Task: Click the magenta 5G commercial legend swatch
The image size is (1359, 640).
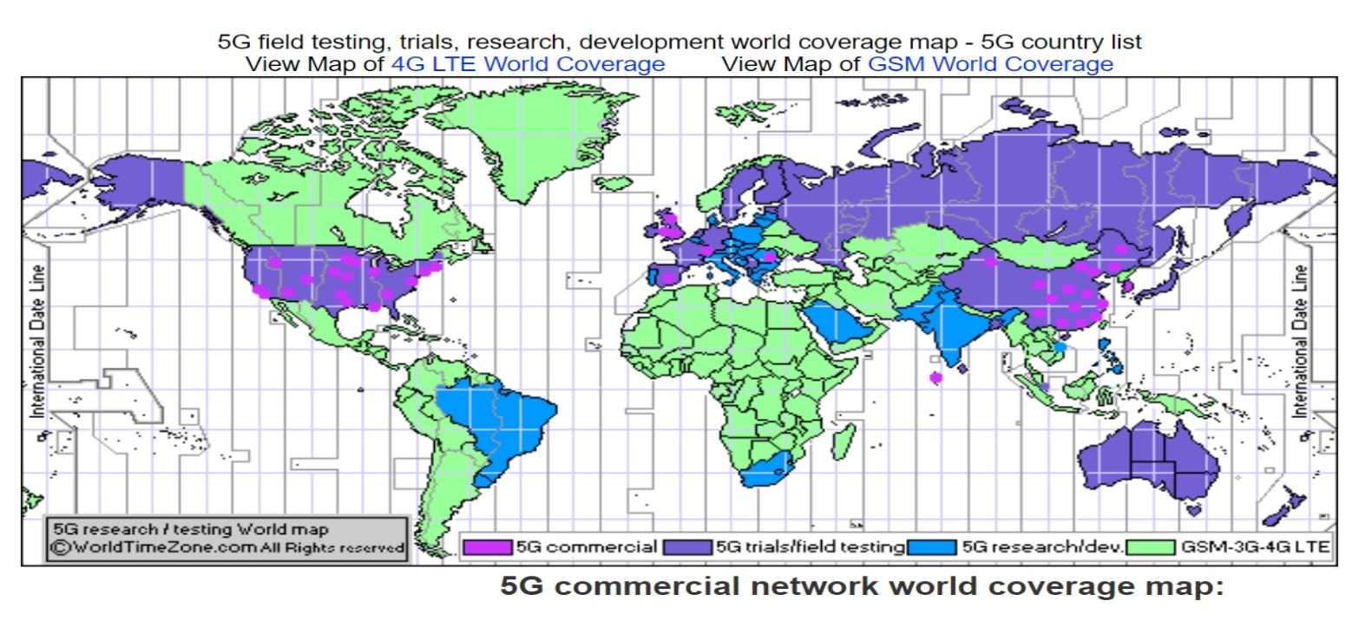Action: pyautogui.click(x=489, y=547)
